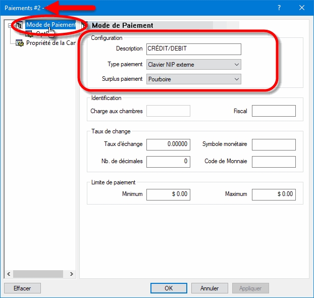Click the Nb. de décimales field
The height and width of the screenshot is (298, 314).
[168, 161]
